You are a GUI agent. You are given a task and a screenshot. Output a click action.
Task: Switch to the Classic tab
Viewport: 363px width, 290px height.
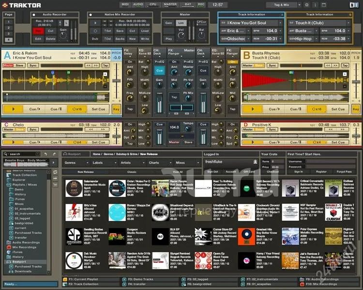[132, 172]
